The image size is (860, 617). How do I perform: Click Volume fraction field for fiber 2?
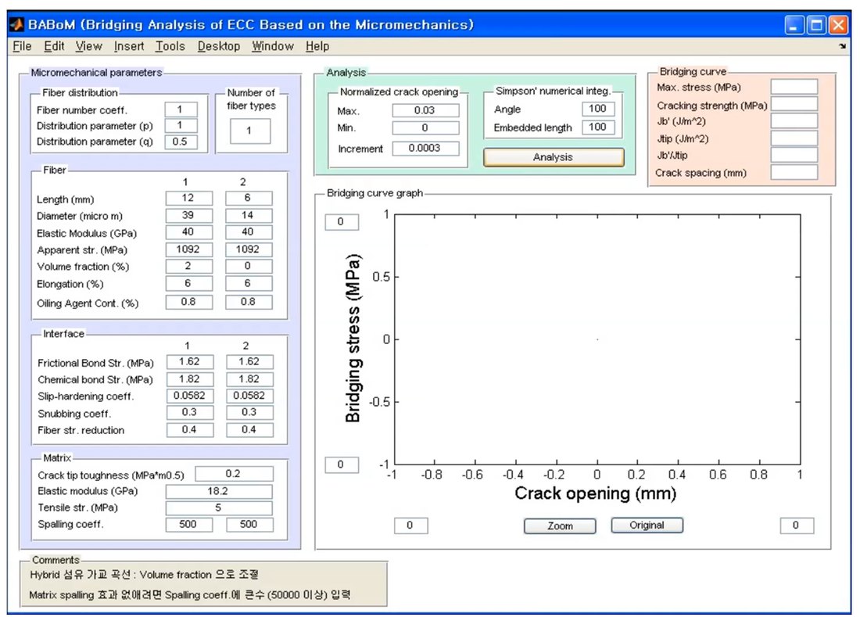pyautogui.click(x=249, y=266)
